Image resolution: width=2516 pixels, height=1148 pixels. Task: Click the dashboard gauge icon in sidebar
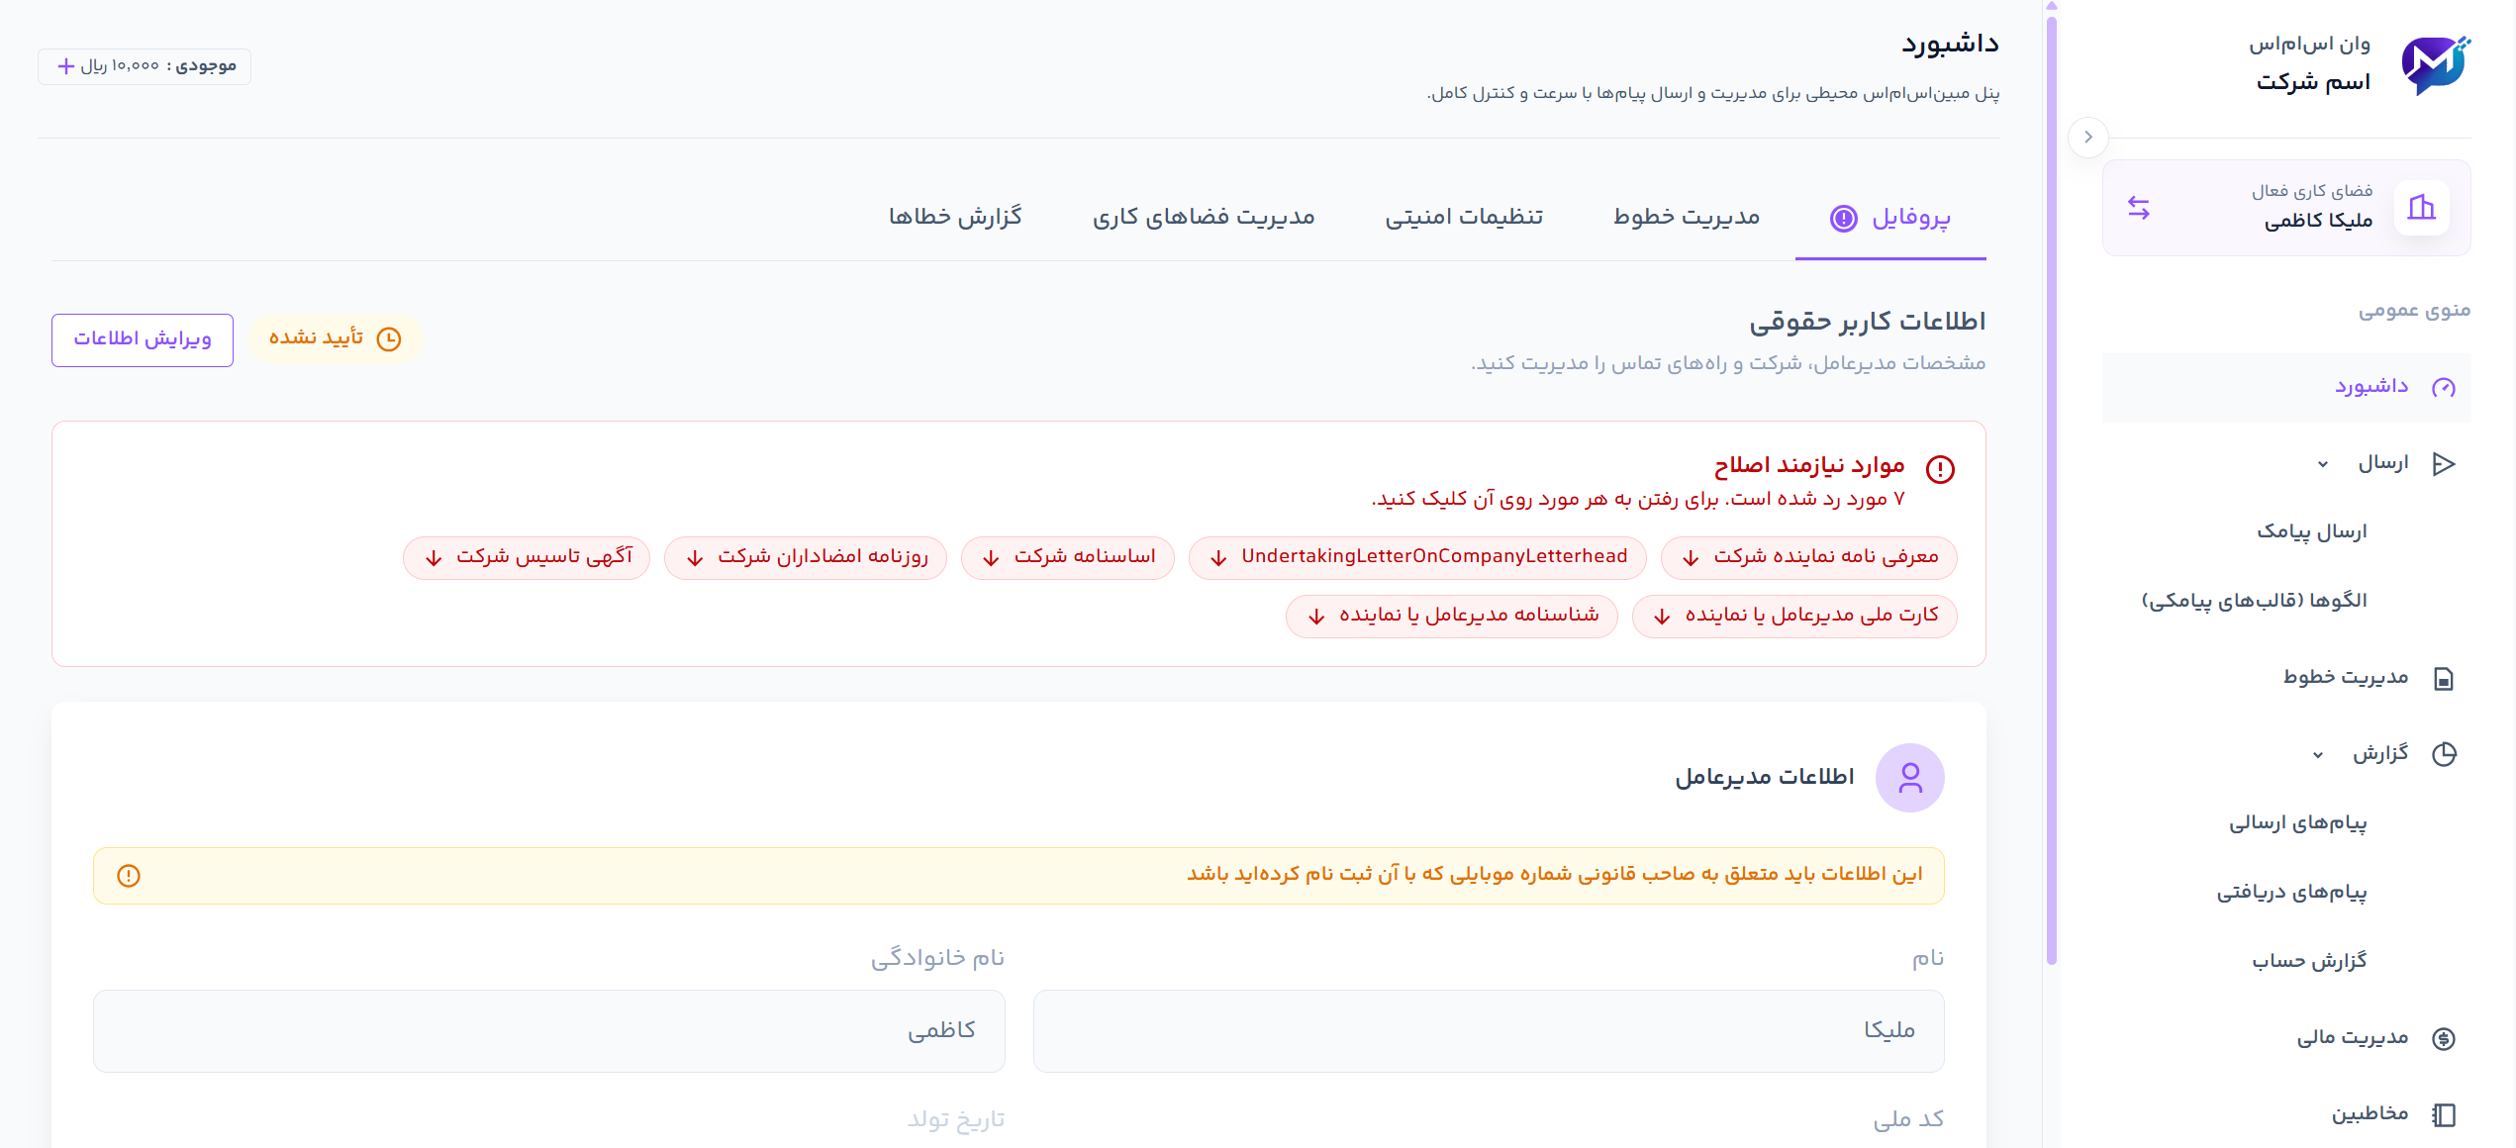2443,387
